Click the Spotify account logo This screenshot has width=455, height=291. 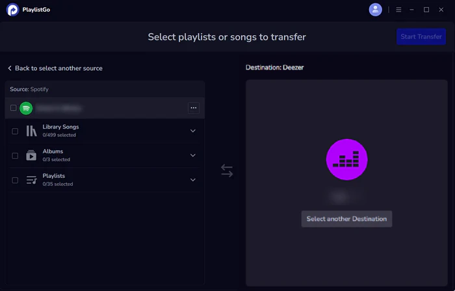[x=26, y=108]
